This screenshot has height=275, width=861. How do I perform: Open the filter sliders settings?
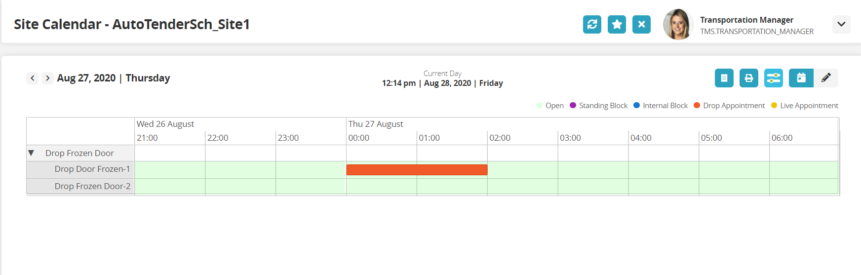pos(773,78)
